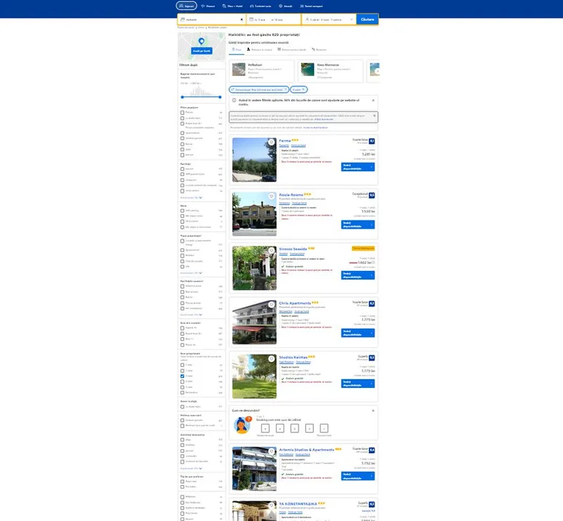The image size is (563, 521).
Task: Select the first survey rating box
Action: click(265, 428)
